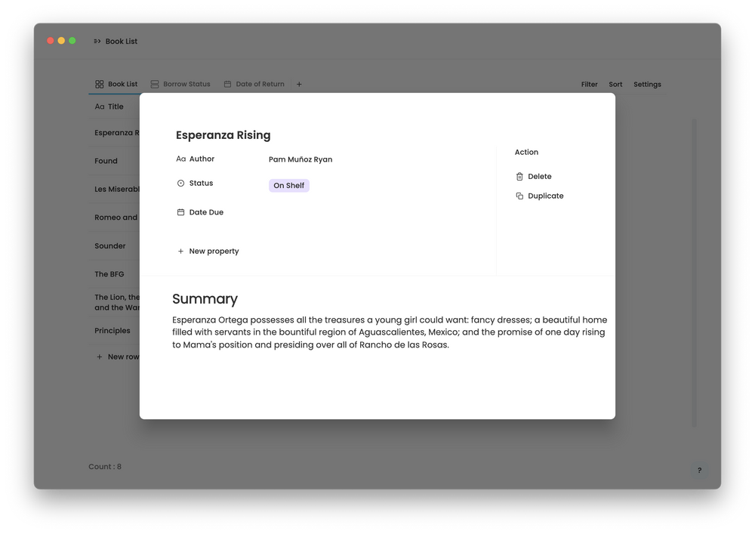755x534 pixels.
Task: Edit the author name Pam Muñoz Ryan
Action: (300, 159)
